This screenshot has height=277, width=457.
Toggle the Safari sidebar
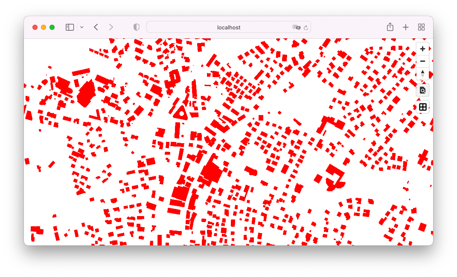[69, 27]
